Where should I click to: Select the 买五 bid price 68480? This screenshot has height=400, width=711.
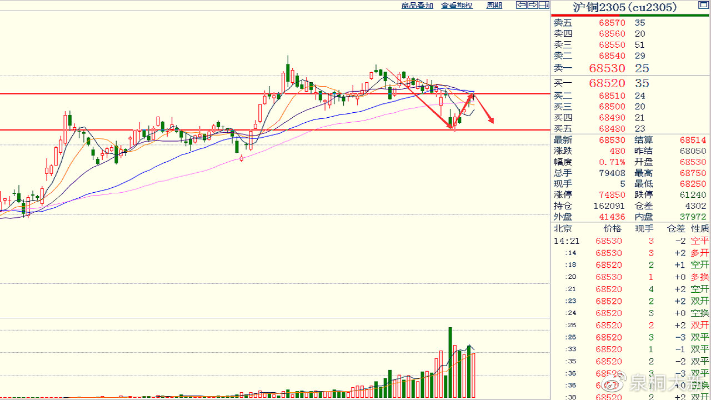coord(612,129)
